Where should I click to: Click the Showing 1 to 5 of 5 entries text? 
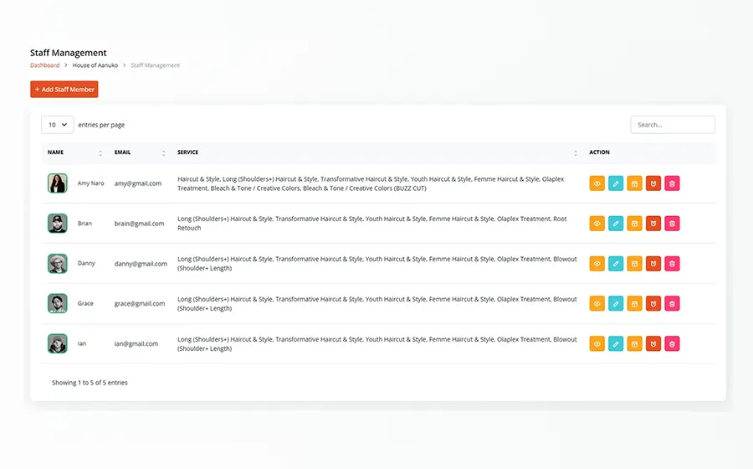(90, 383)
